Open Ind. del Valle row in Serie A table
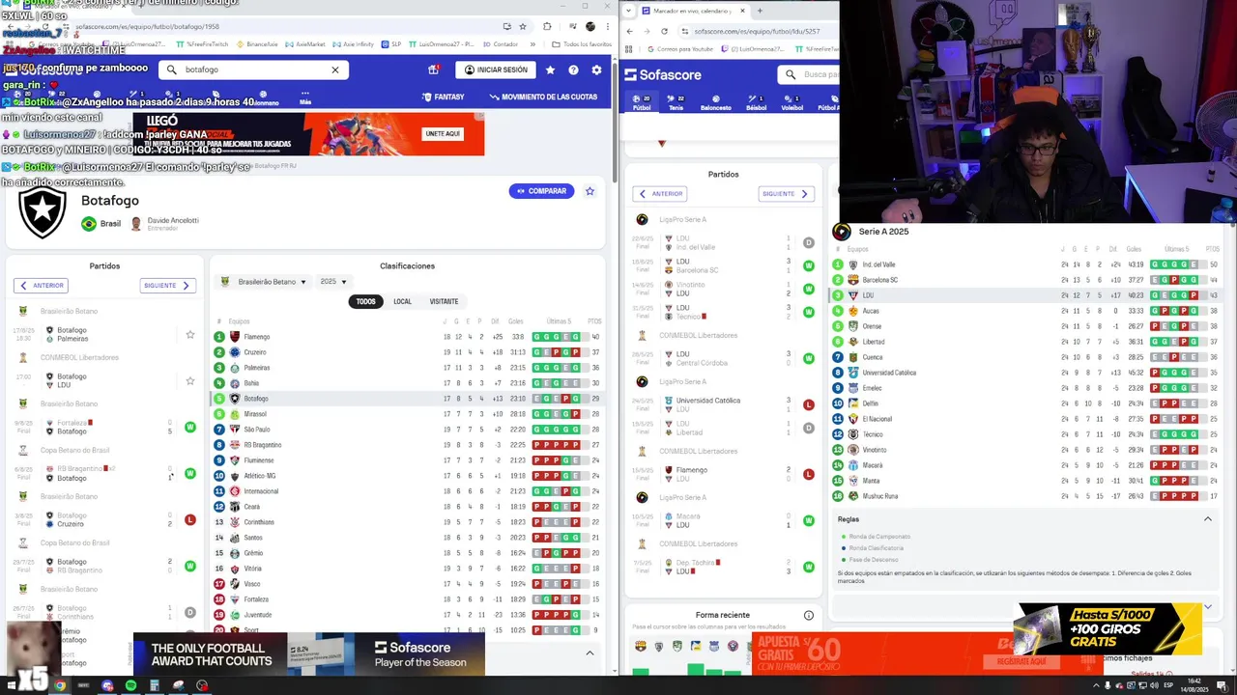Image resolution: width=1237 pixels, height=695 pixels. 1028,264
